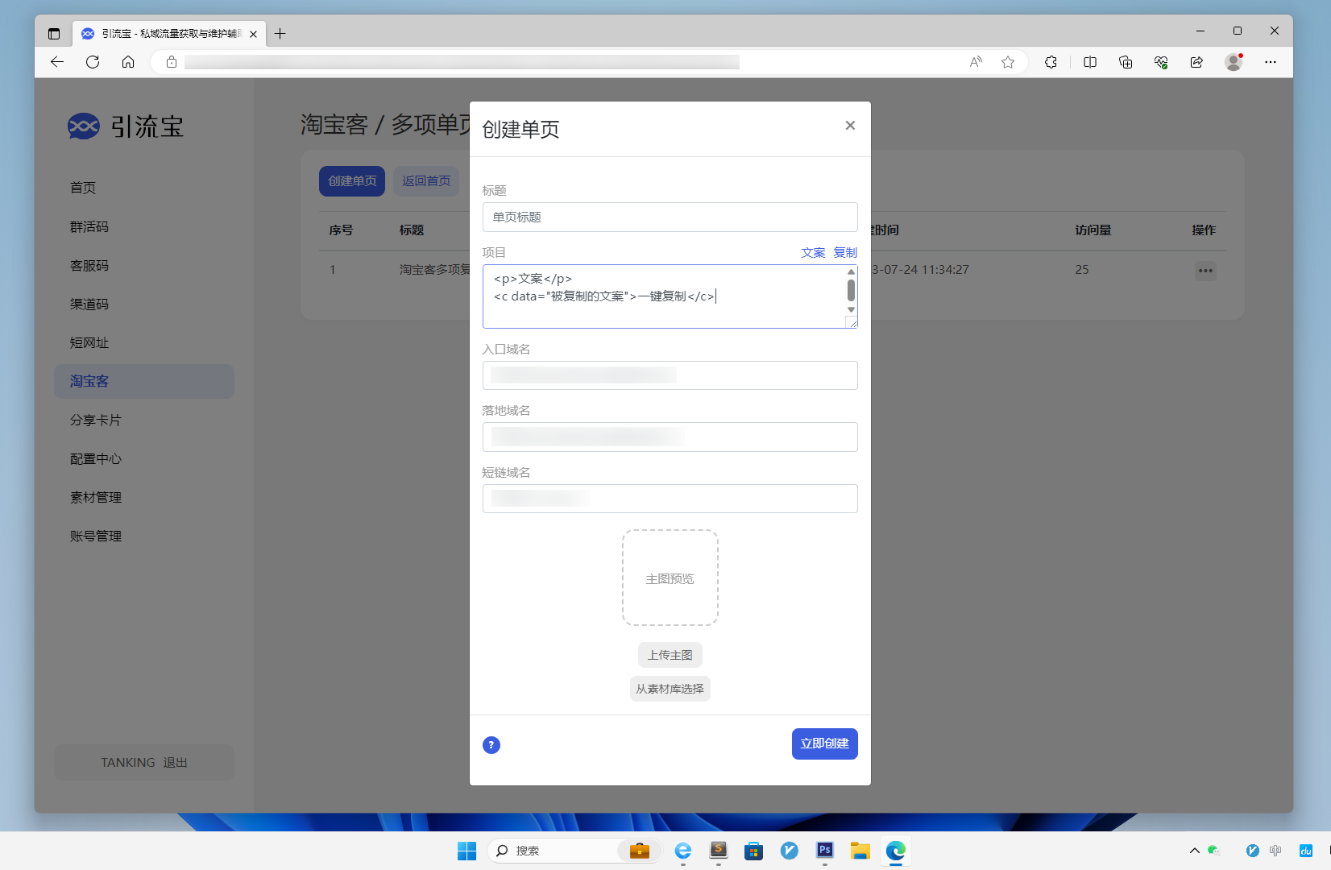The width and height of the screenshot is (1331, 870).
Task: Open the browser profile avatar
Action: (x=1234, y=62)
